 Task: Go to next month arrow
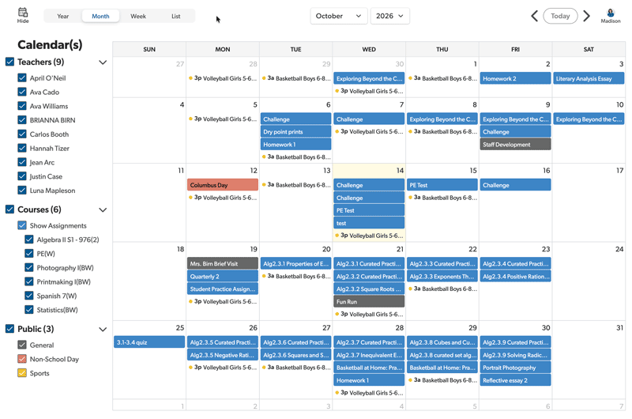(x=586, y=16)
